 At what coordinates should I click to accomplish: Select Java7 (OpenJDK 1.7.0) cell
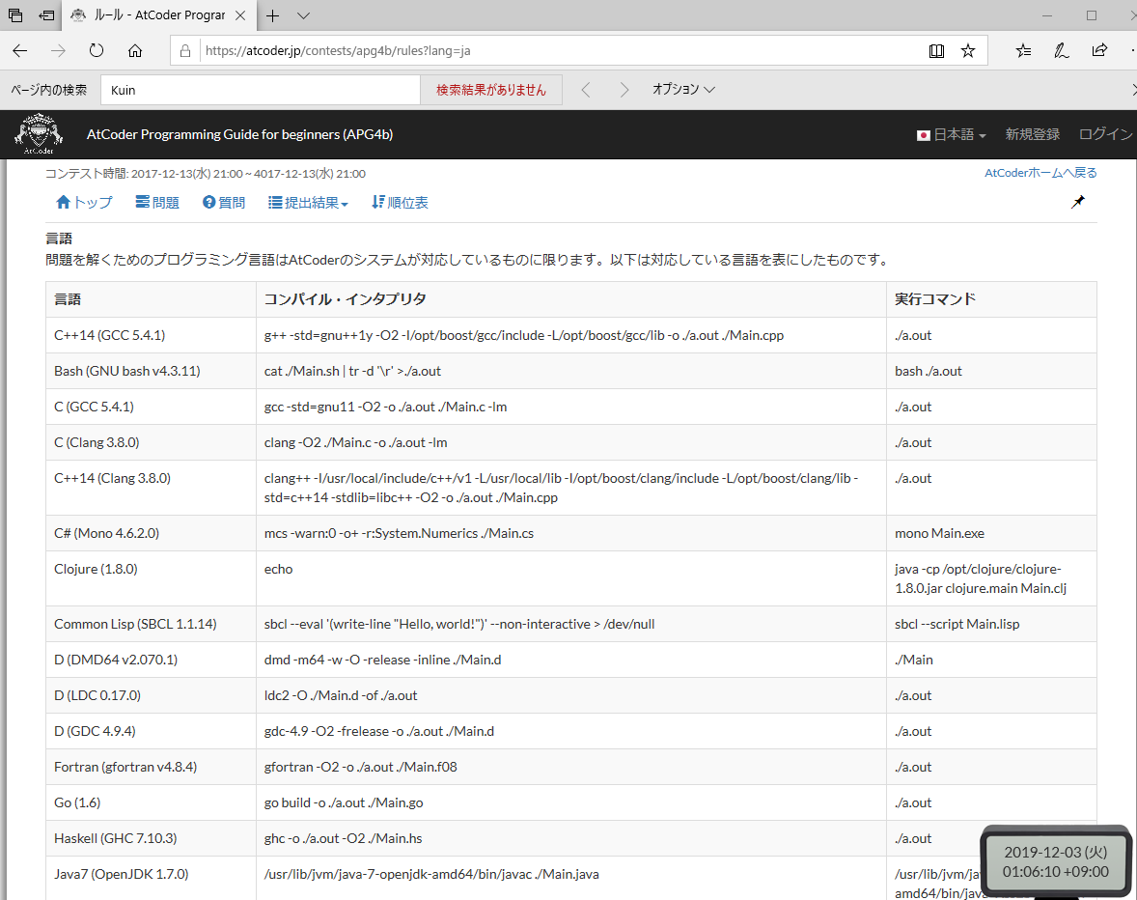point(151,878)
